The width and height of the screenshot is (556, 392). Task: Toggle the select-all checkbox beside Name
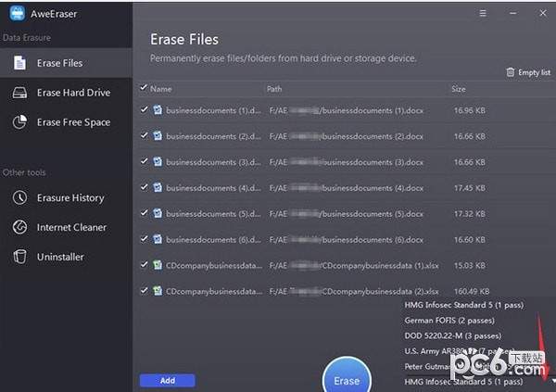pos(143,89)
